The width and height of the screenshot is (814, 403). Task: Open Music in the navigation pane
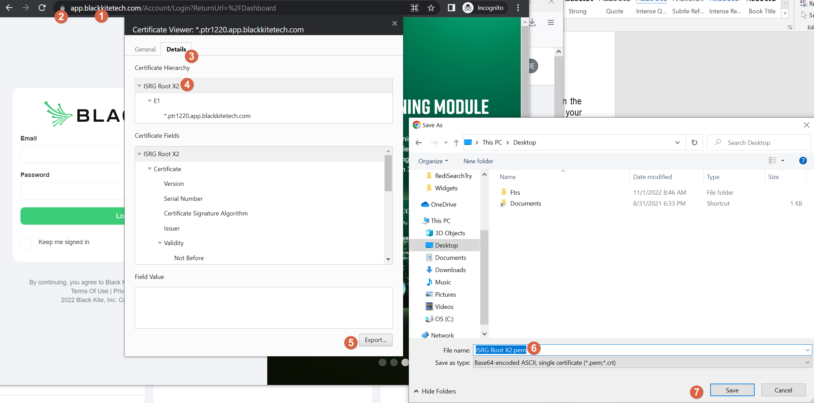click(x=443, y=282)
